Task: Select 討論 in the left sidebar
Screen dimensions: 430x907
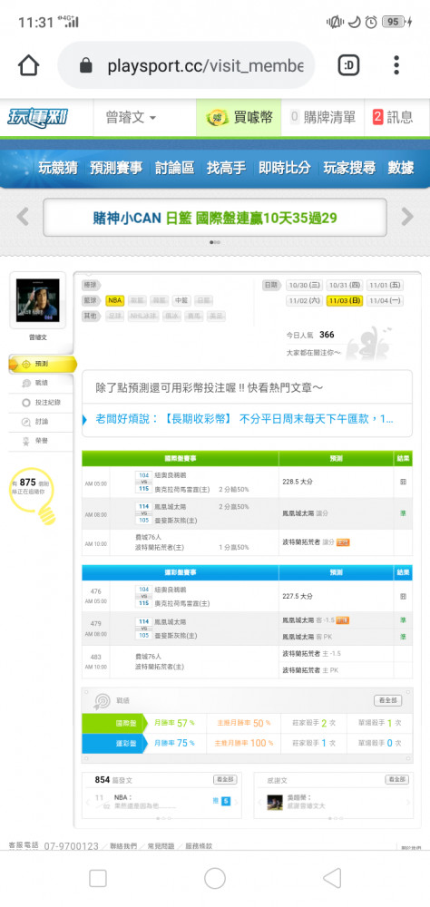Action: [x=41, y=423]
